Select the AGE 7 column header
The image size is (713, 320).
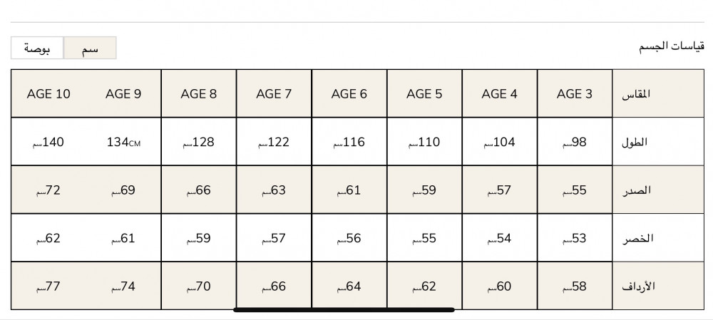coord(274,93)
